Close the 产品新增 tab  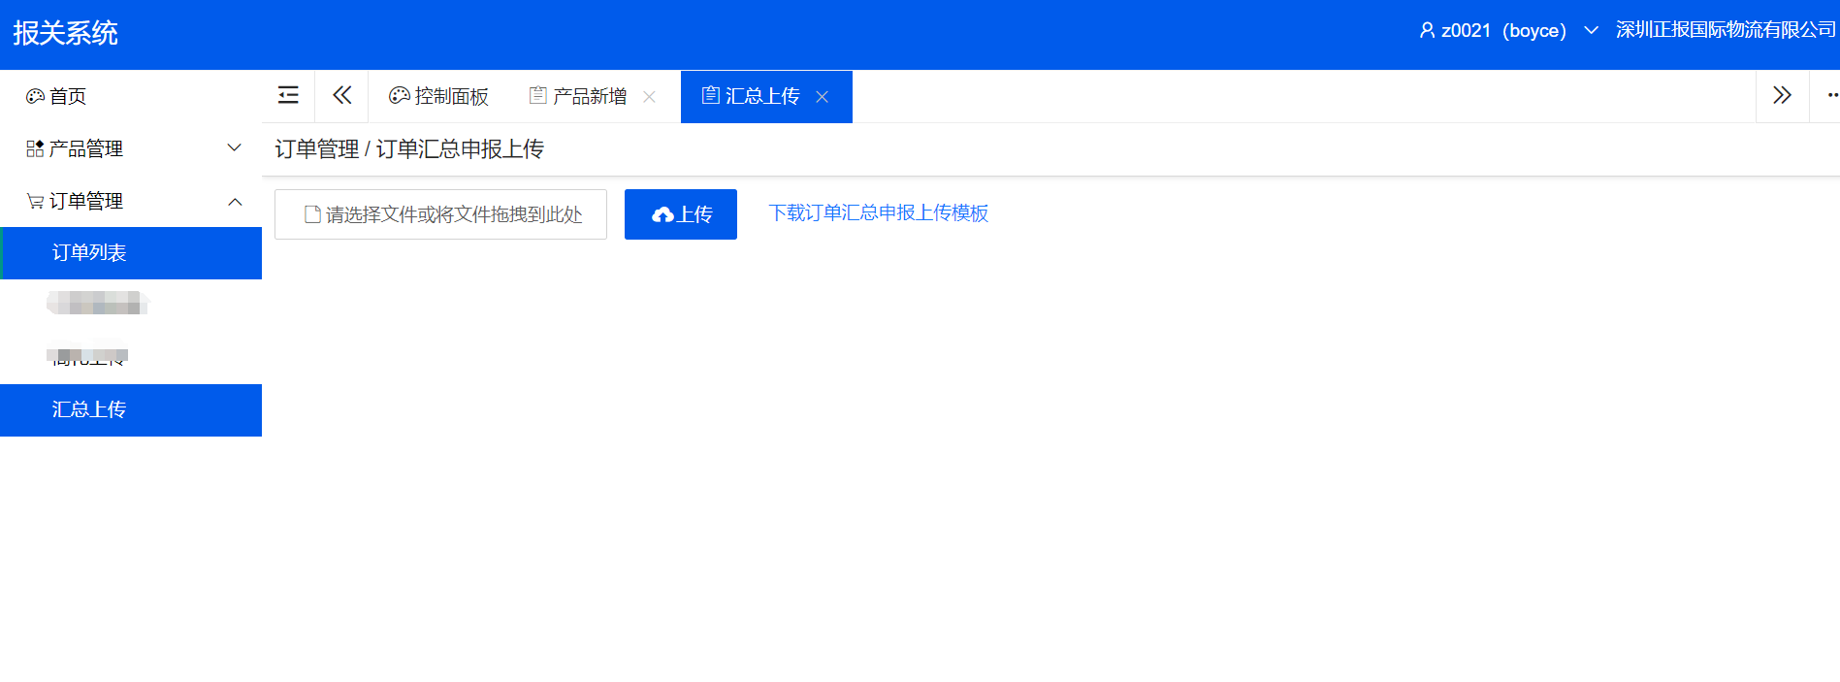(x=650, y=97)
